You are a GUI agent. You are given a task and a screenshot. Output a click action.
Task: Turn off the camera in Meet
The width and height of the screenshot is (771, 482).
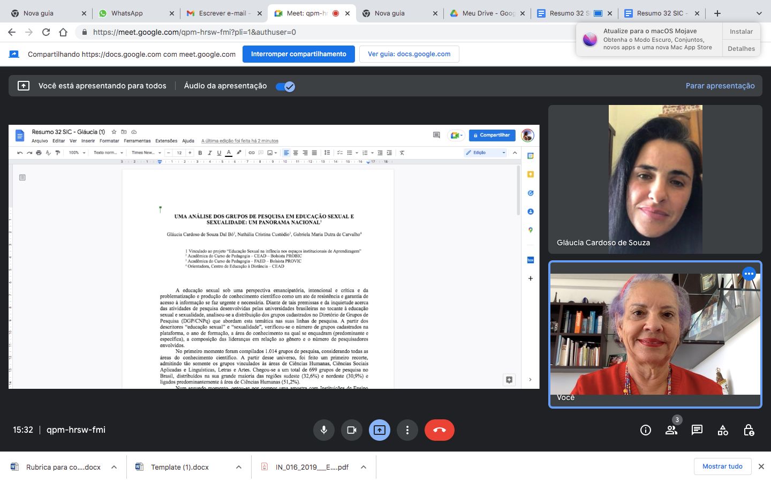pos(352,430)
